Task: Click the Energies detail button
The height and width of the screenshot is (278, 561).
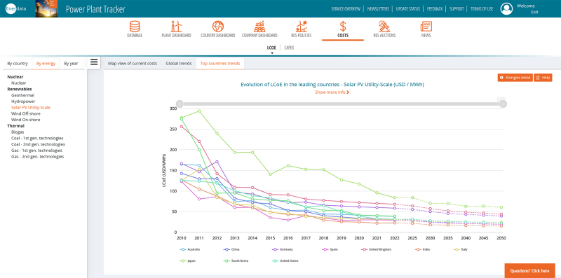Action: [515, 78]
